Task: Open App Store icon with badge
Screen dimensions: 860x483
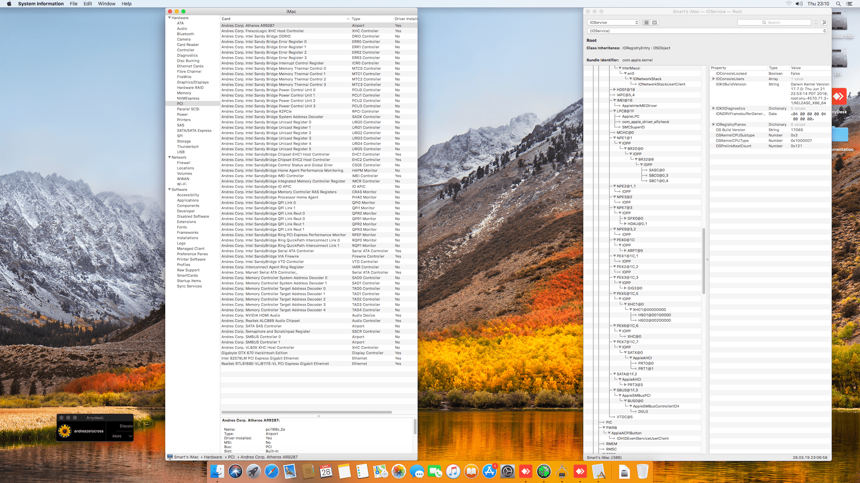Action: click(490, 471)
